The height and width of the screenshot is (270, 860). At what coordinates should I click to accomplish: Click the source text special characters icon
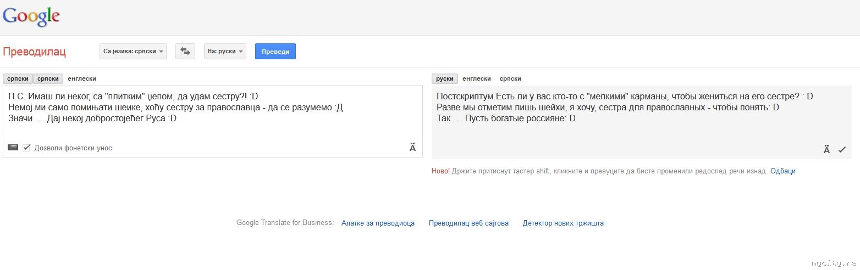click(x=412, y=147)
